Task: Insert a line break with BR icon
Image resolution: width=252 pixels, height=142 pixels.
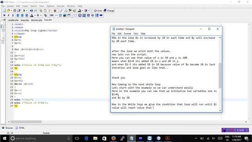Action: tap(52, 15)
